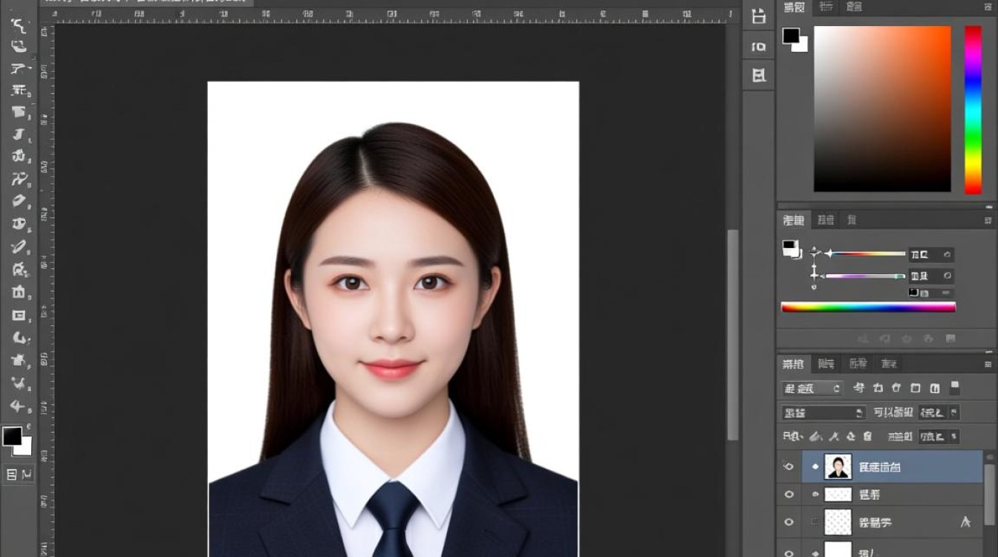Filter layers by shape layers icon
998x557 pixels.
coord(916,388)
